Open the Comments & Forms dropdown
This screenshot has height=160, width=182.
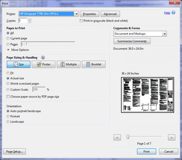(165, 34)
